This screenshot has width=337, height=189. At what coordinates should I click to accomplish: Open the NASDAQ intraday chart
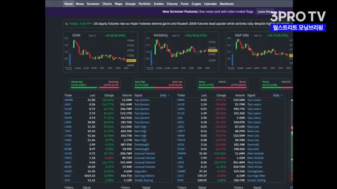pos(182,52)
